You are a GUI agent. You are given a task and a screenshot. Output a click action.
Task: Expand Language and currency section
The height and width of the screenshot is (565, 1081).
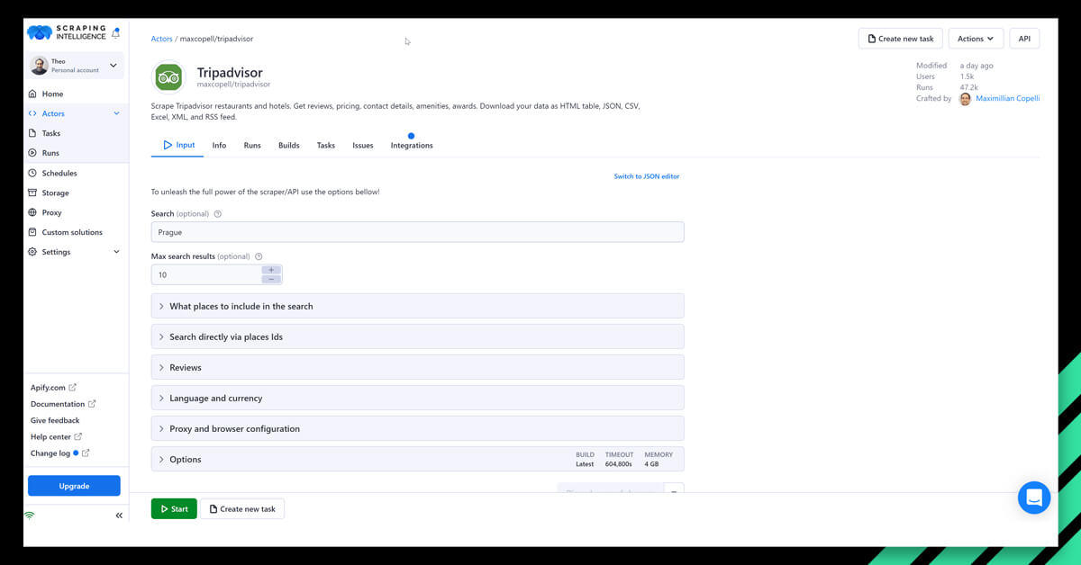[417, 398]
